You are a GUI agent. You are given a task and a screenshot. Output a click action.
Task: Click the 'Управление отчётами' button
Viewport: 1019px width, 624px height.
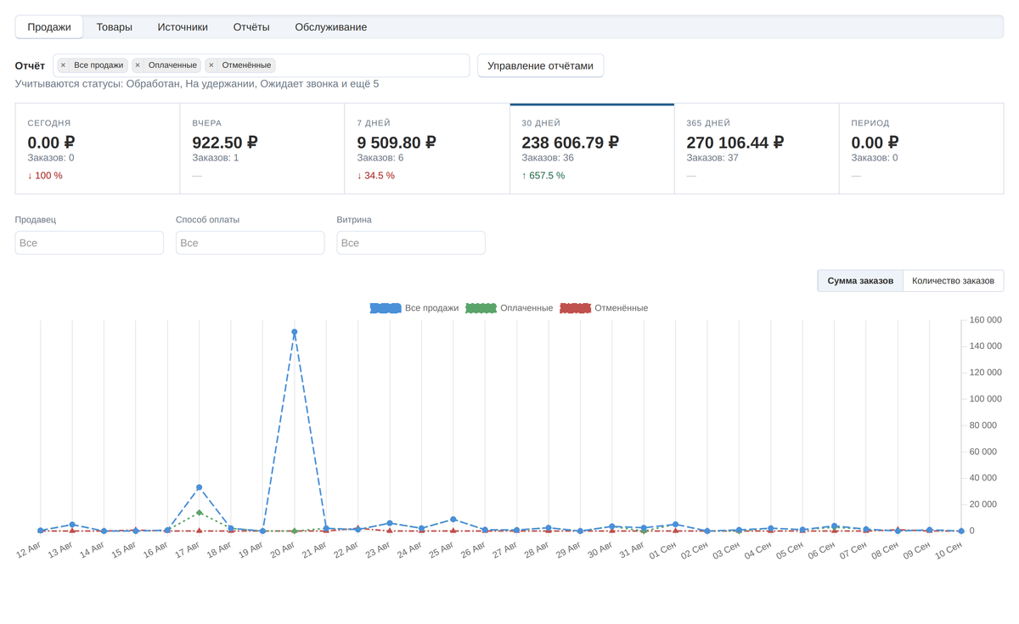click(x=541, y=65)
